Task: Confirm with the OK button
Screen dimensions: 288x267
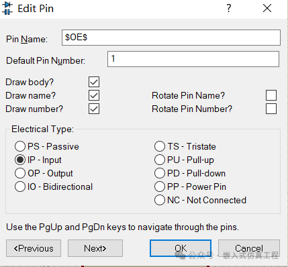Action: click(181, 248)
